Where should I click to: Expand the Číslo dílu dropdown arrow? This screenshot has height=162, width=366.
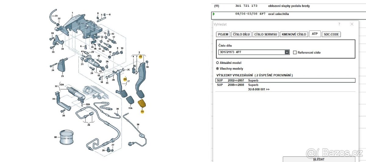[287, 52]
